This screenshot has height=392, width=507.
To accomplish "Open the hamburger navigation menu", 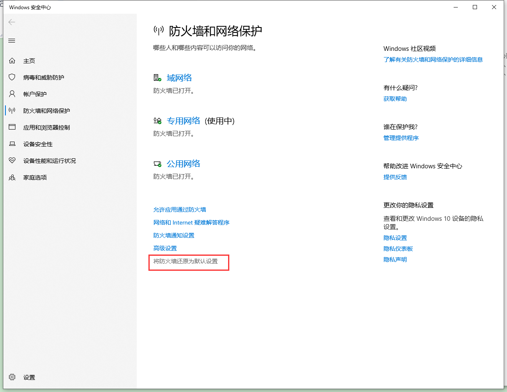I will point(12,40).
